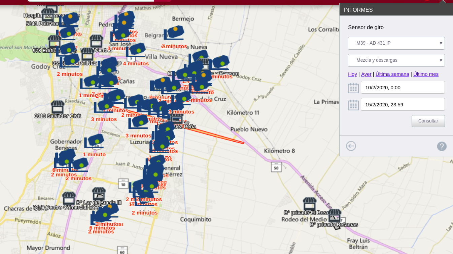Viewport: 453px width, 254px height.
Task: Select the Hoy date shortcut
Action: 352,74
